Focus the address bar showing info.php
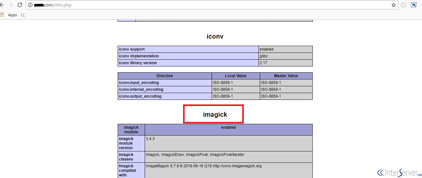The width and height of the screenshot is (422, 178). tap(211, 5)
